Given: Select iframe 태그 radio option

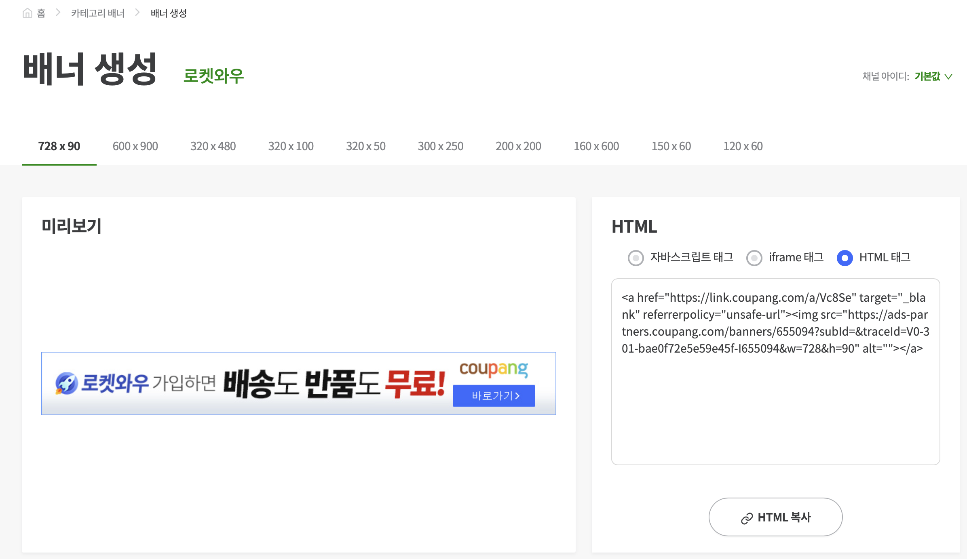Looking at the screenshot, I should tap(754, 258).
